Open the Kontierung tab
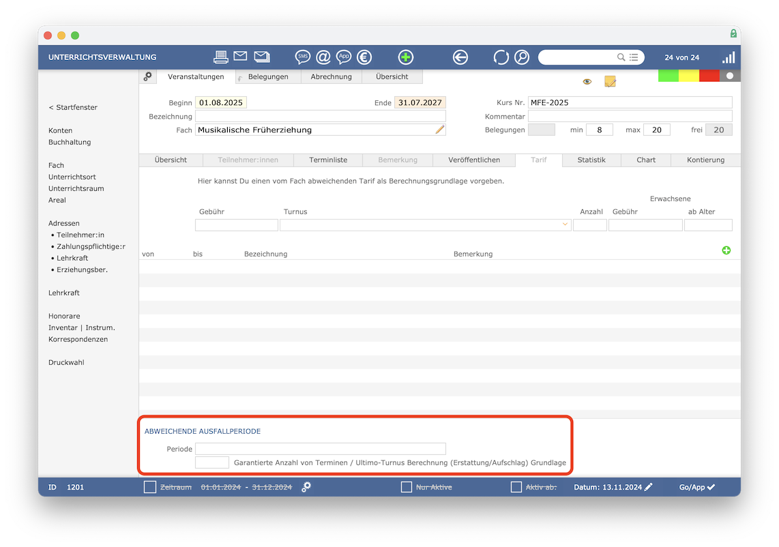The height and width of the screenshot is (547, 779). (705, 160)
